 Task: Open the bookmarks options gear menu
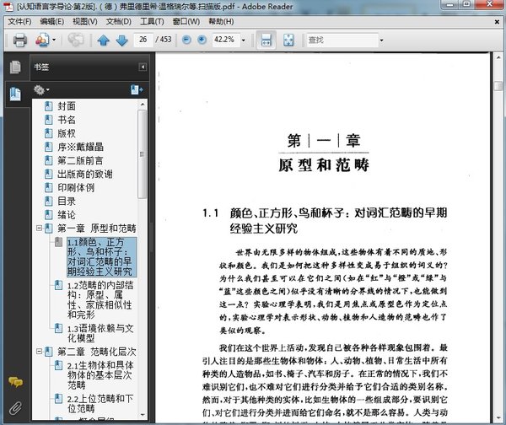(41, 89)
